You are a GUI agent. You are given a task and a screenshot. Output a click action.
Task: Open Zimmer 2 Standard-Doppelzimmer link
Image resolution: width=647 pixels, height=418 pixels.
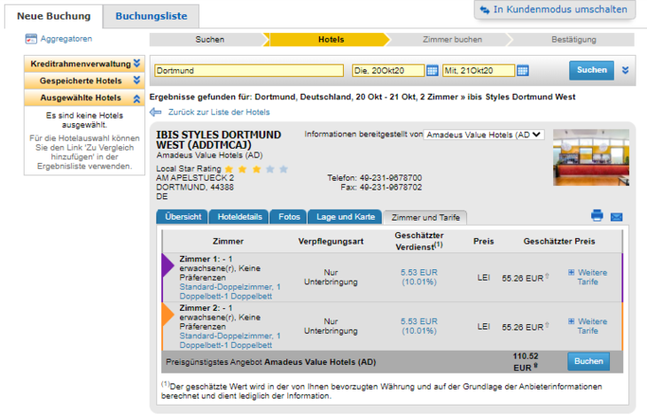tap(230, 340)
